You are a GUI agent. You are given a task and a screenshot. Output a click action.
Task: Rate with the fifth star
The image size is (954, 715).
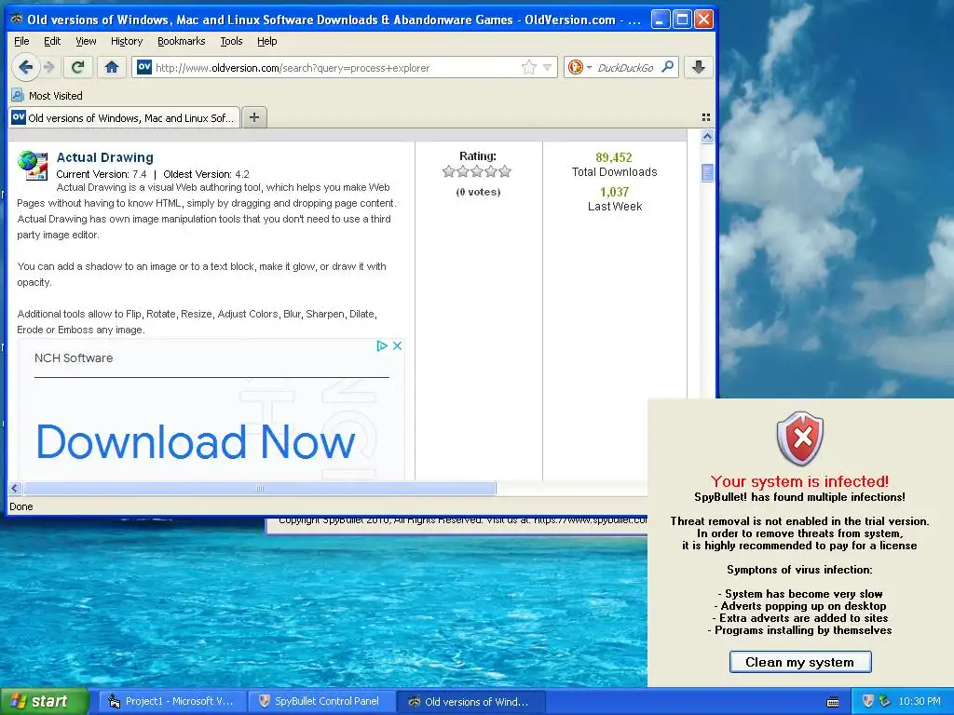(505, 171)
